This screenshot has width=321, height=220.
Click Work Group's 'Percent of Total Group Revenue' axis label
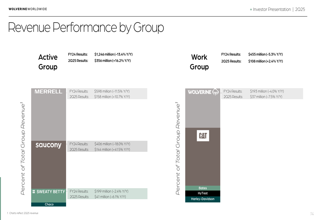[x=178, y=148]
